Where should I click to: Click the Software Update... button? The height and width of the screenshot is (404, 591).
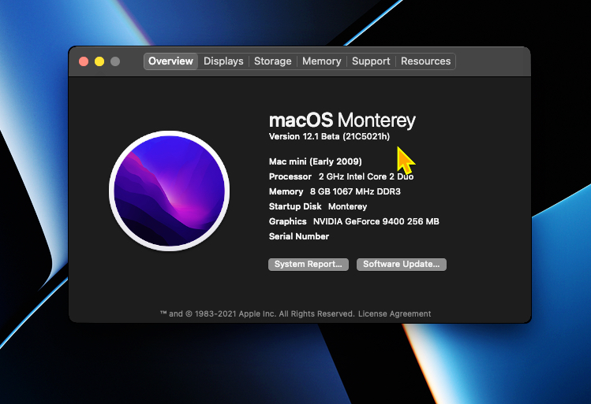click(402, 264)
